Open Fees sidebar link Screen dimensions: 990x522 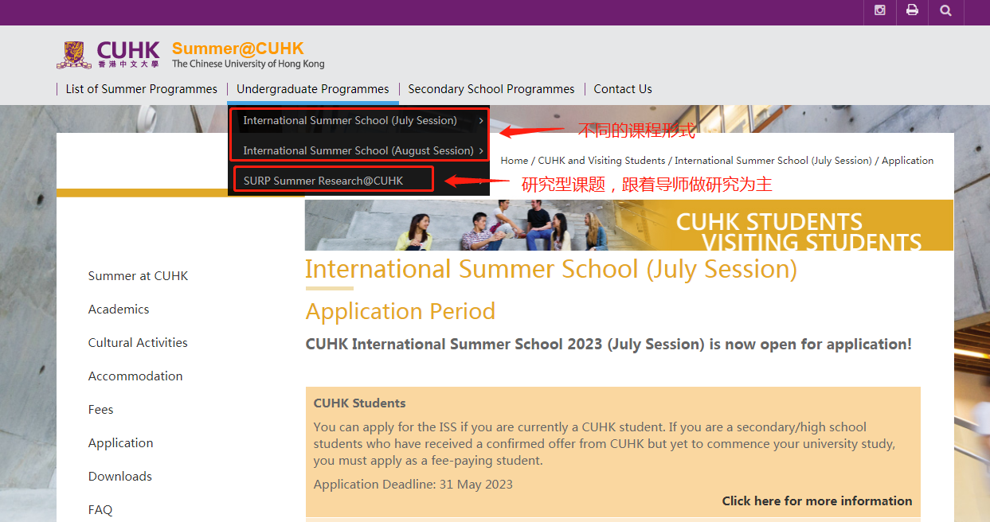(x=101, y=410)
